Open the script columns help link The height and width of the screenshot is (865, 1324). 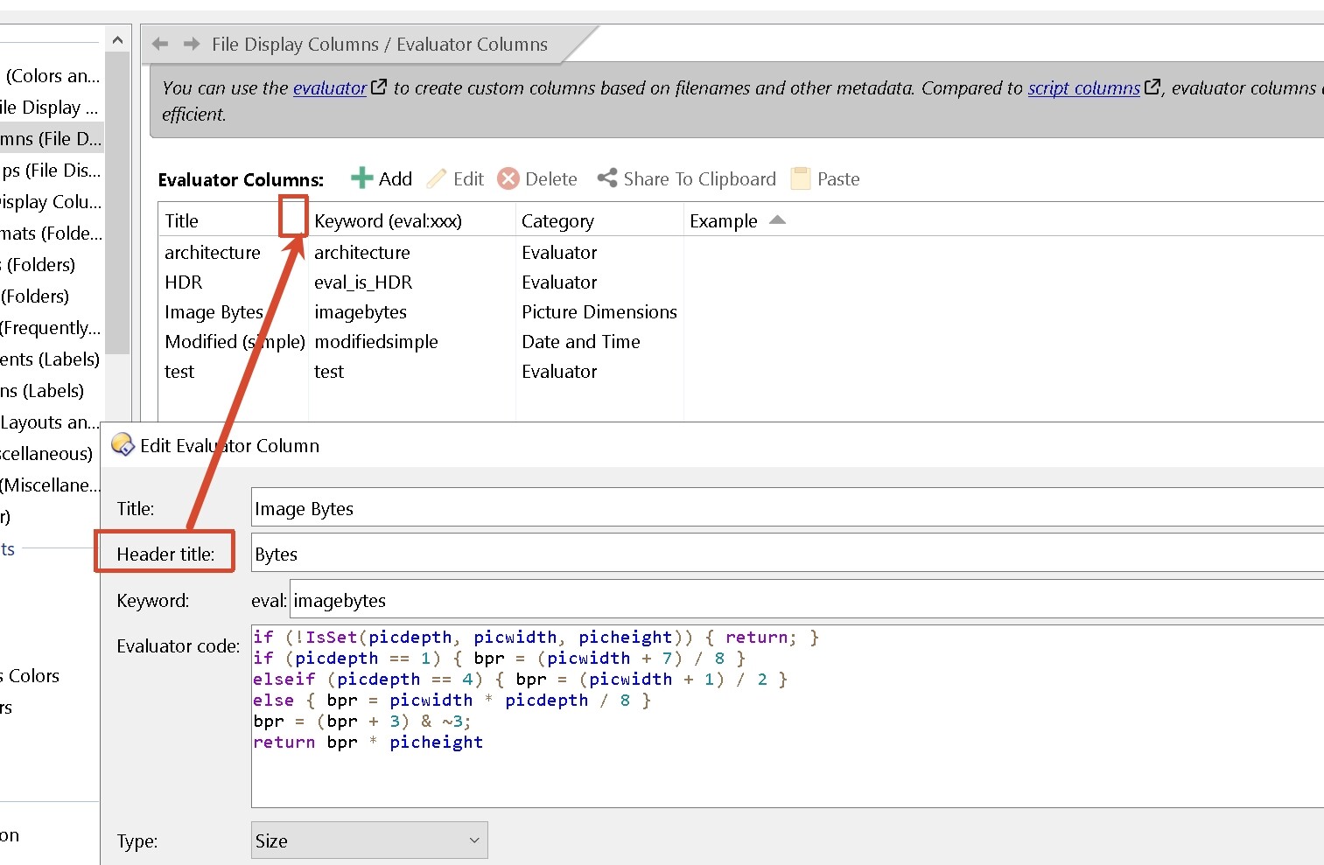1083,88
